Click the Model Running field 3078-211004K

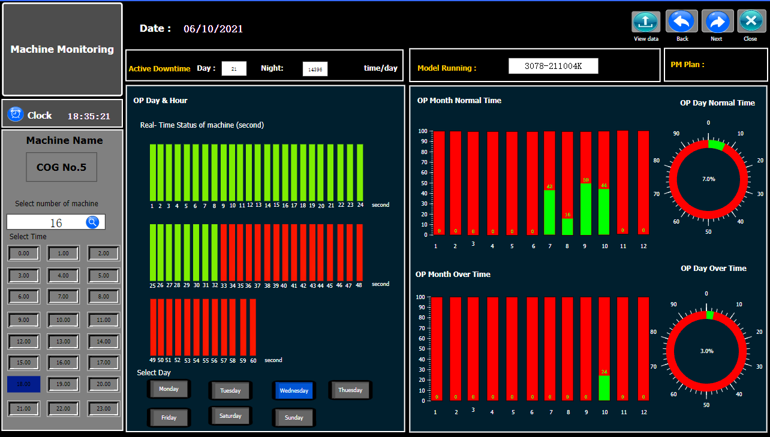tap(553, 66)
